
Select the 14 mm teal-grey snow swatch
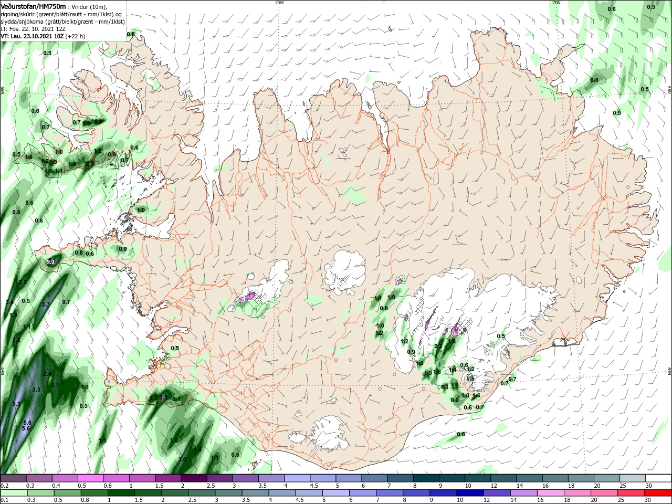point(530,478)
